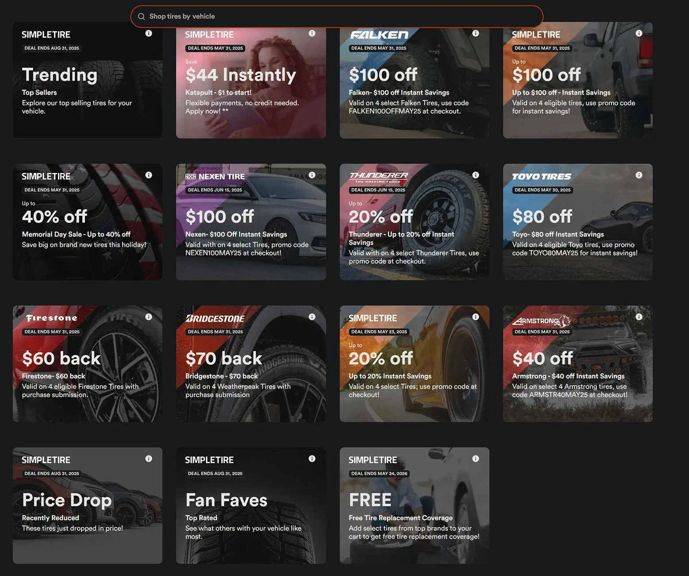
Task: Click info icon on Bridgestone $70 back card
Action: point(312,317)
